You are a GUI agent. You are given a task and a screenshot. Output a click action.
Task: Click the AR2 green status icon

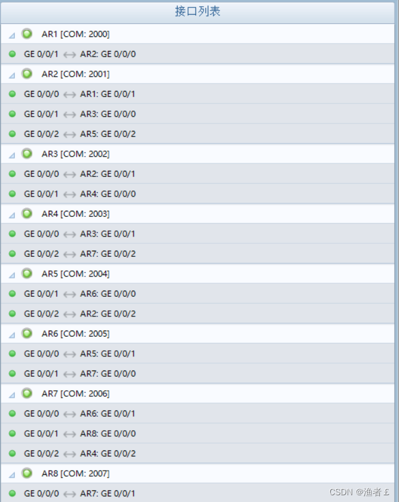[x=27, y=73]
